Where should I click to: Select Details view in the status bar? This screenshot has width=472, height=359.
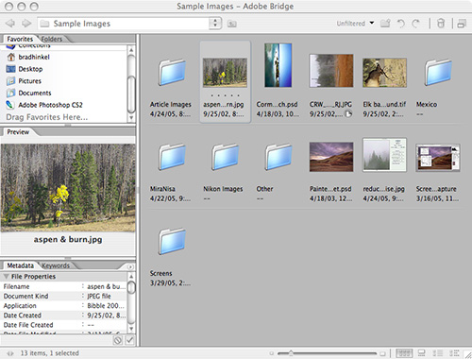pyautogui.click(x=437, y=353)
